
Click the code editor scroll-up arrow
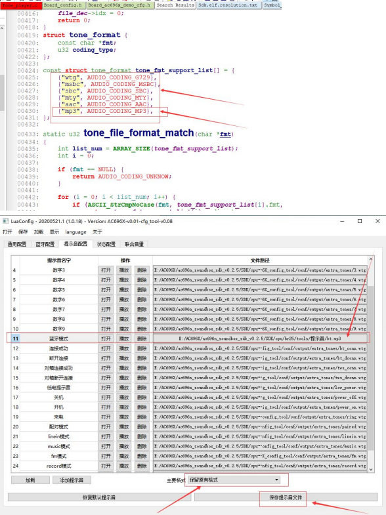(2, 29)
